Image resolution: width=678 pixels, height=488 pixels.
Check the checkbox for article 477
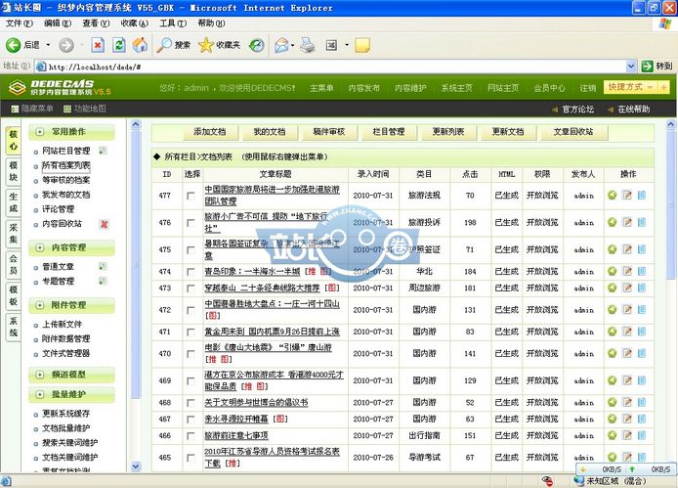click(191, 196)
